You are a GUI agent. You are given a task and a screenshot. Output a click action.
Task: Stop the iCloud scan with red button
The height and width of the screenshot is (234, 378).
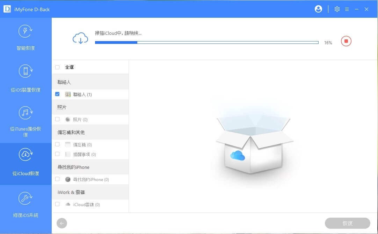coord(346,41)
